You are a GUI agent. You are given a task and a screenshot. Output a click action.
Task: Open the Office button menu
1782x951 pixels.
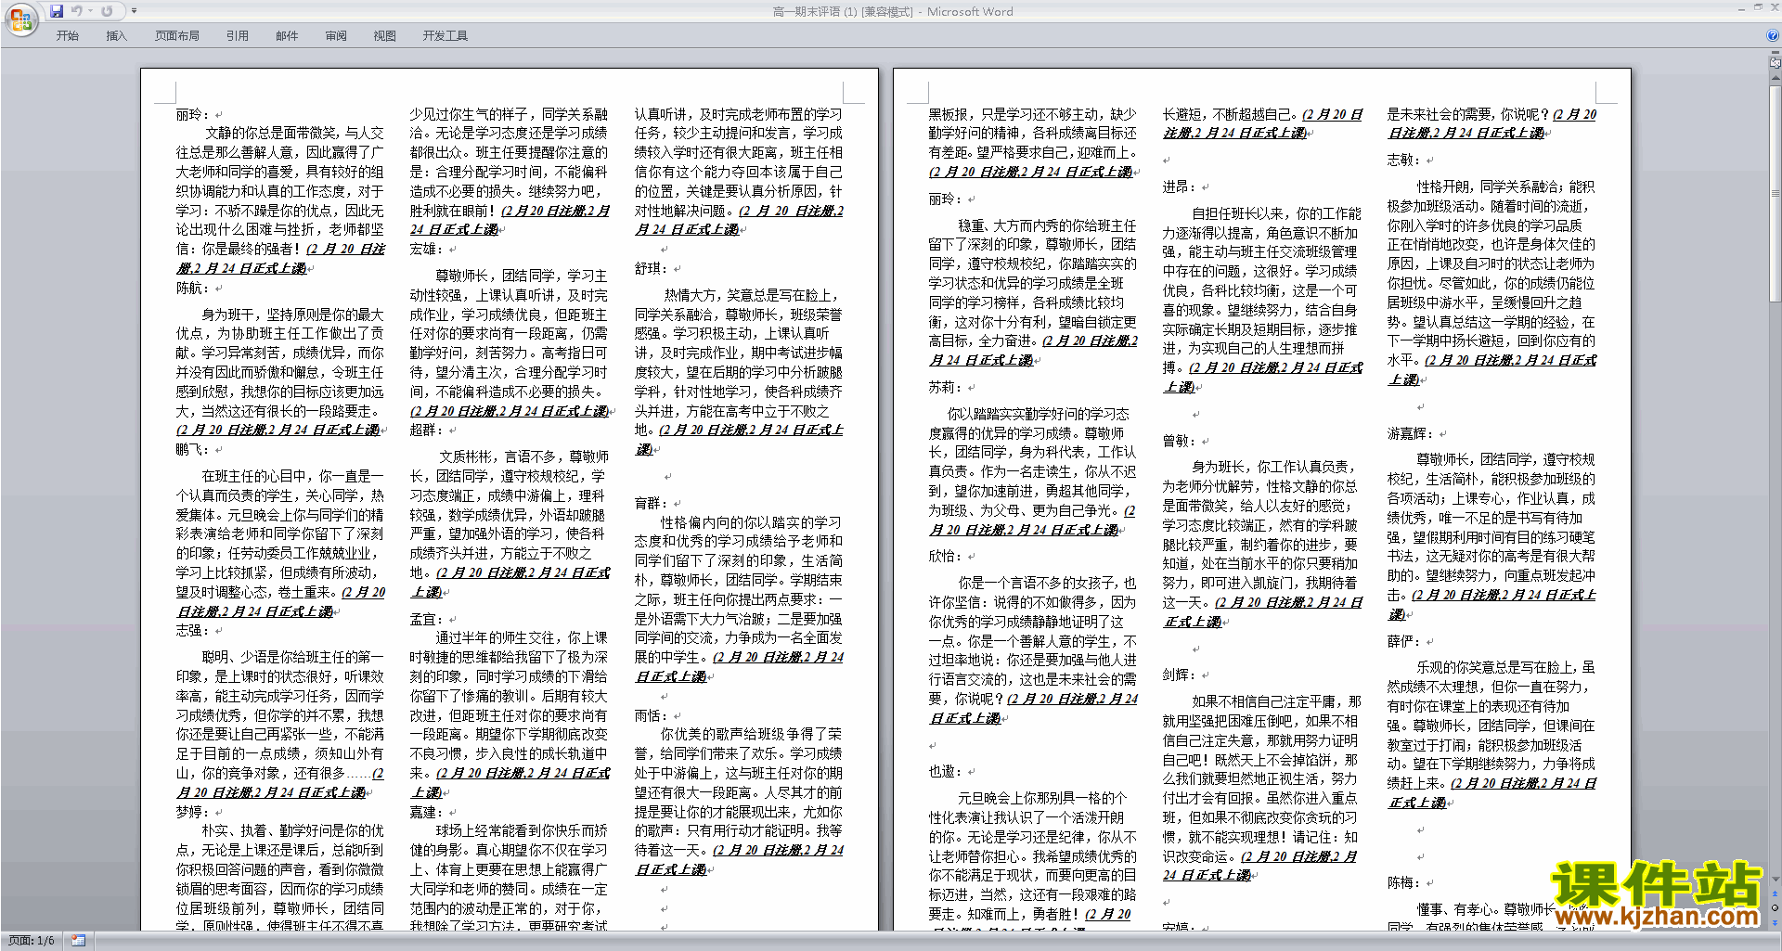[21, 19]
